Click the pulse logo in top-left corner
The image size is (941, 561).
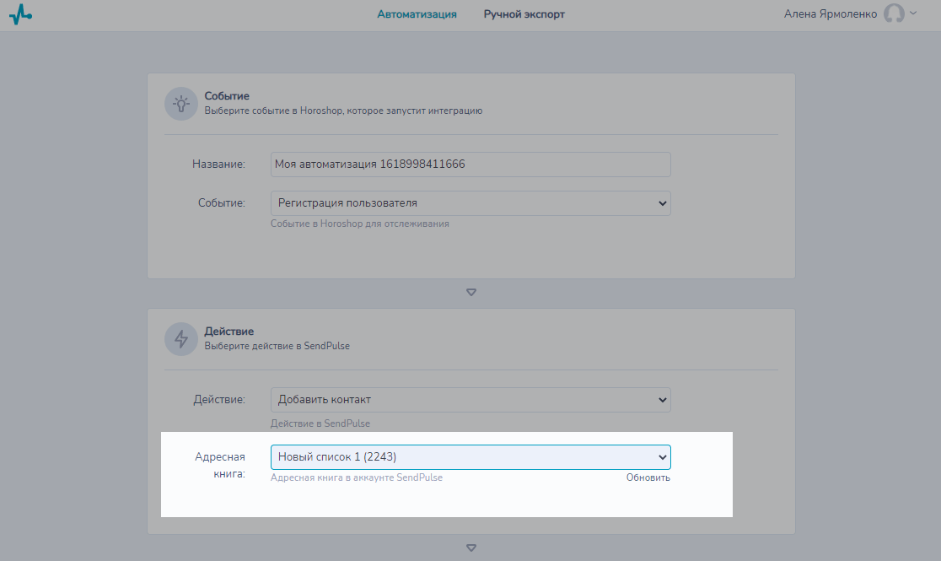(x=20, y=14)
